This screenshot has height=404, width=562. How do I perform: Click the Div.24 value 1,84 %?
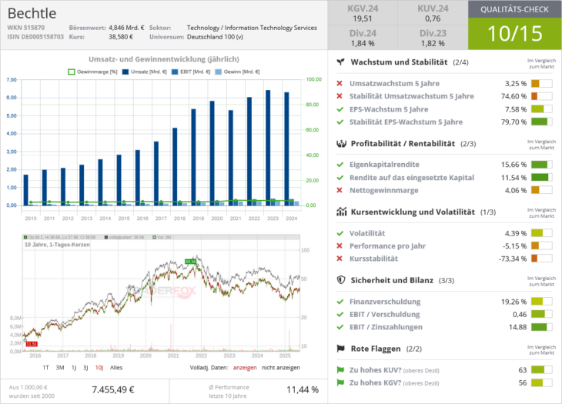pos(363,43)
